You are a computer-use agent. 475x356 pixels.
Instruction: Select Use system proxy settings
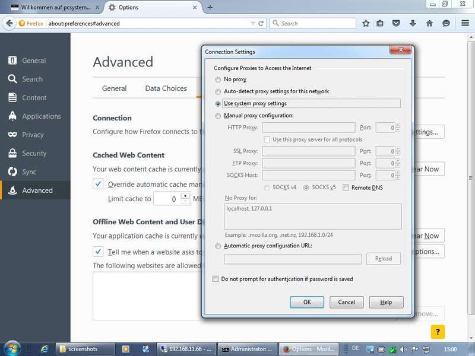(218, 103)
